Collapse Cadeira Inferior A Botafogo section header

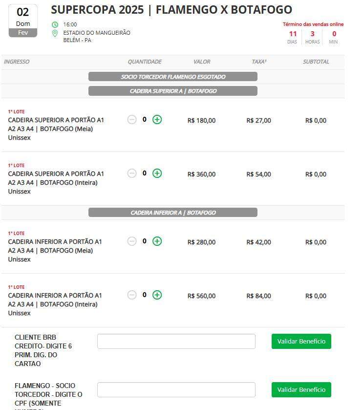click(173, 213)
